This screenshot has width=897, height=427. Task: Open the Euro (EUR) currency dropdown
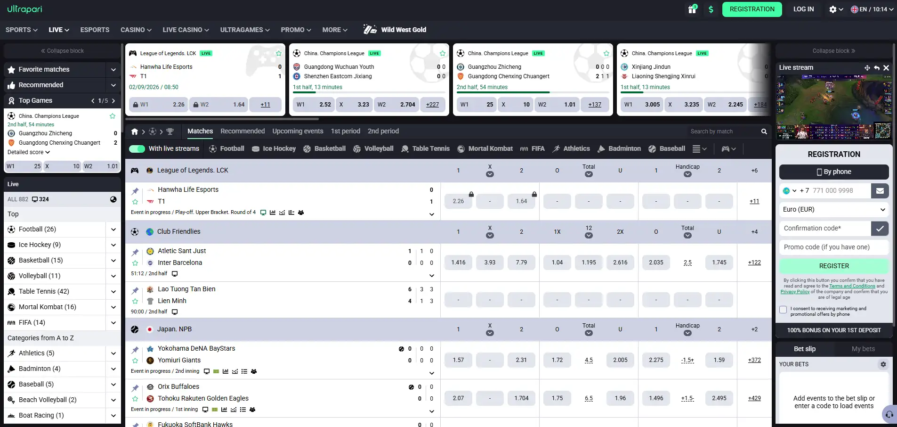point(834,210)
